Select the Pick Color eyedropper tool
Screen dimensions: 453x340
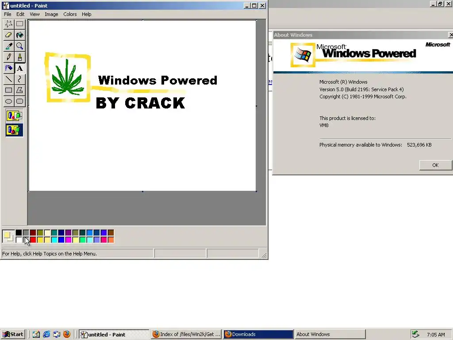(9, 46)
